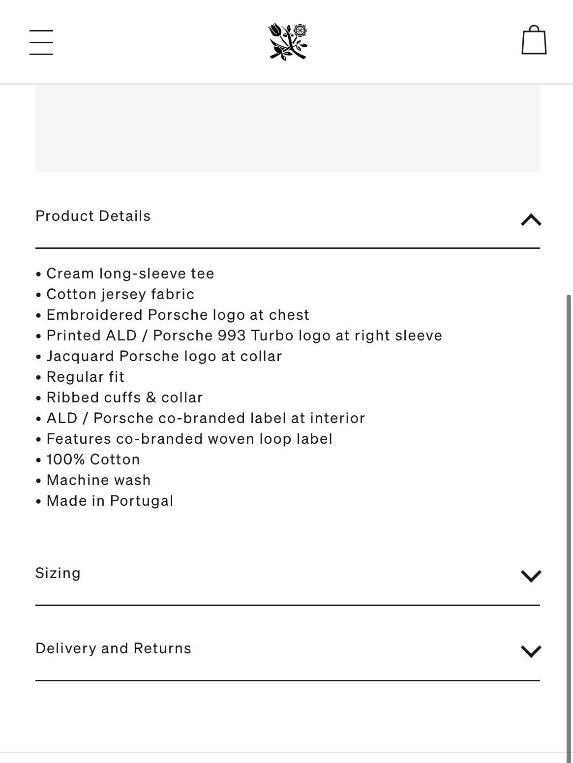
Task: Click the Made in Portugal line
Action: (x=105, y=501)
